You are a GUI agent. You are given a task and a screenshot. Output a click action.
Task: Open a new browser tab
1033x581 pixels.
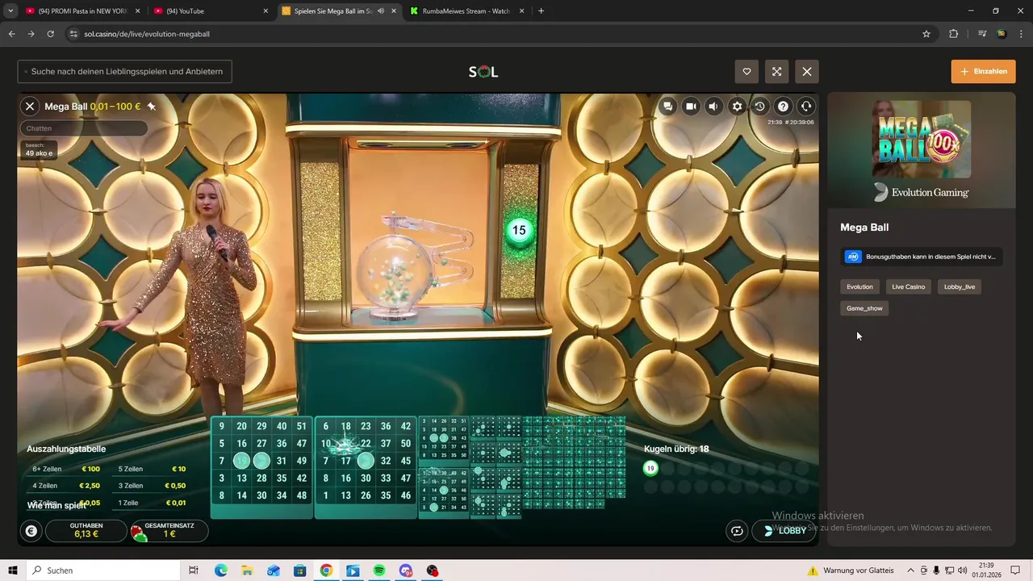coord(541,11)
